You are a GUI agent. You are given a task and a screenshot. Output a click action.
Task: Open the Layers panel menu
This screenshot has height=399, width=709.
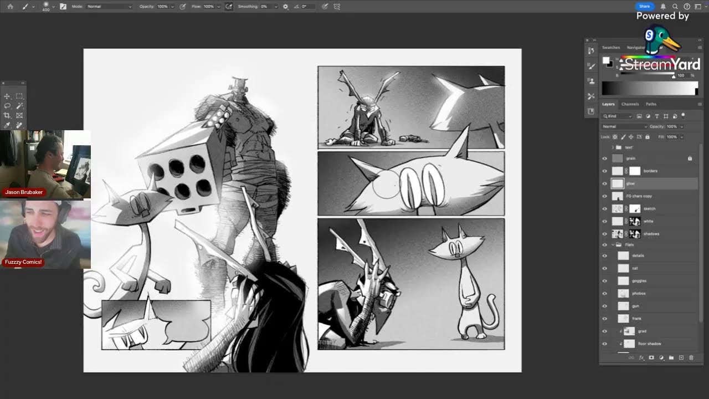click(700, 104)
